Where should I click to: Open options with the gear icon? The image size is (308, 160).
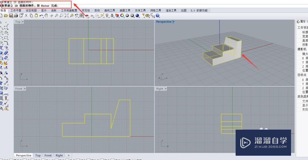coord(147,15)
